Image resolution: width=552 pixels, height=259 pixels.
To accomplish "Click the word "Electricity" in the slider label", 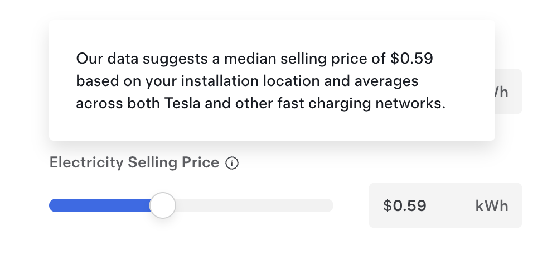I will click(86, 163).
